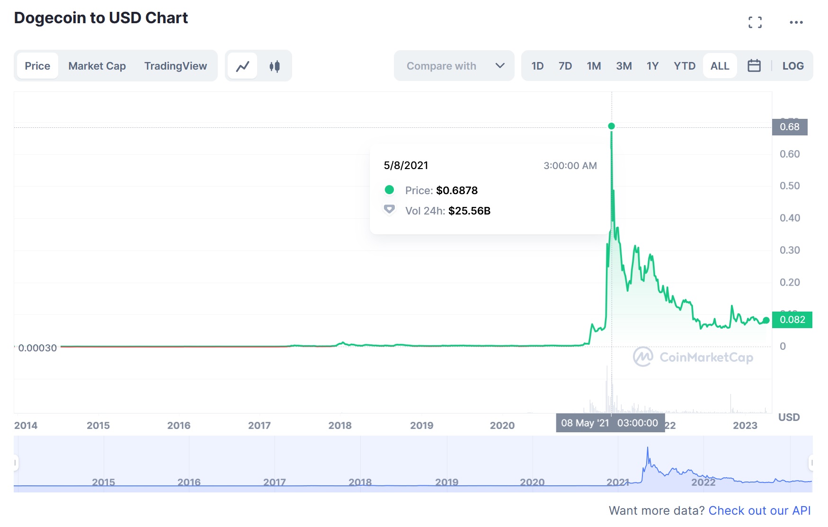Screen dimensions: 828x527
Task: Click the 2020 x-axis label
Action: [x=502, y=425]
